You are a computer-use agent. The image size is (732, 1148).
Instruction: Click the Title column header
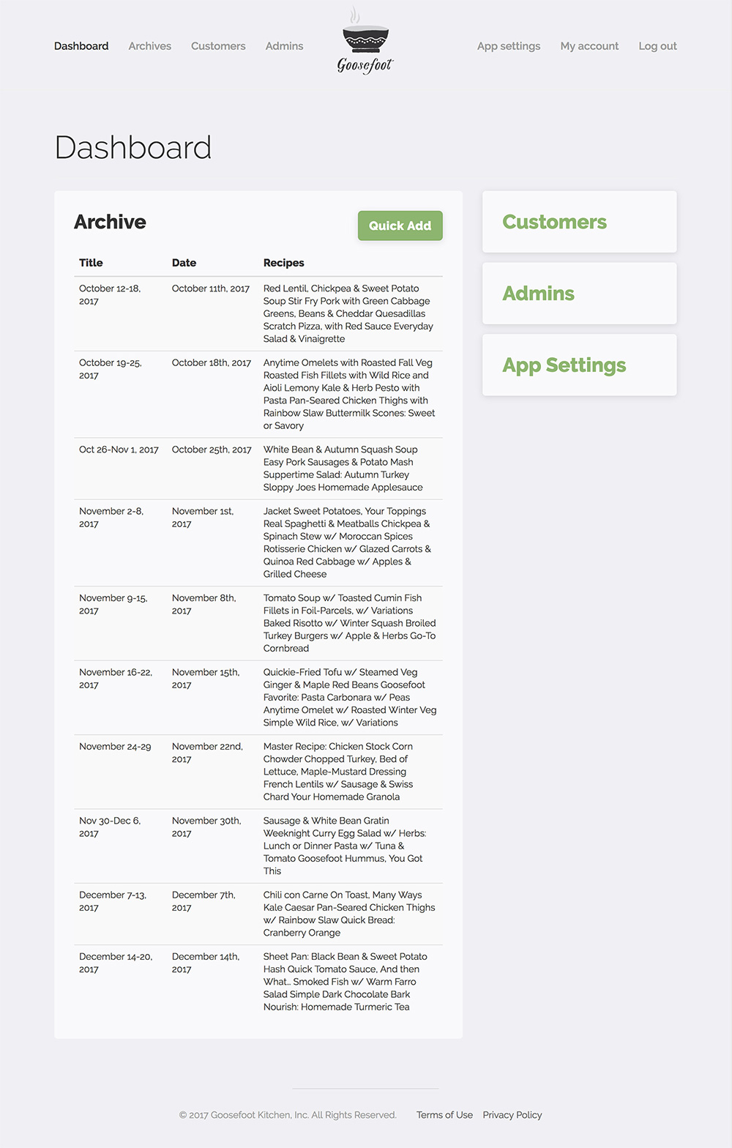point(89,263)
